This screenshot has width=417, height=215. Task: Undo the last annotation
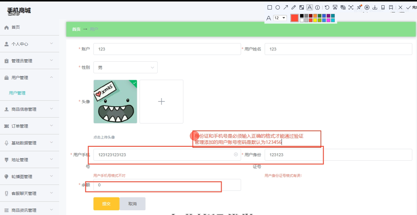click(x=327, y=7)
